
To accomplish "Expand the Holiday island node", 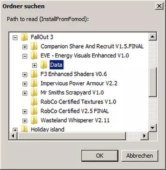I will (x=15, y=130).
